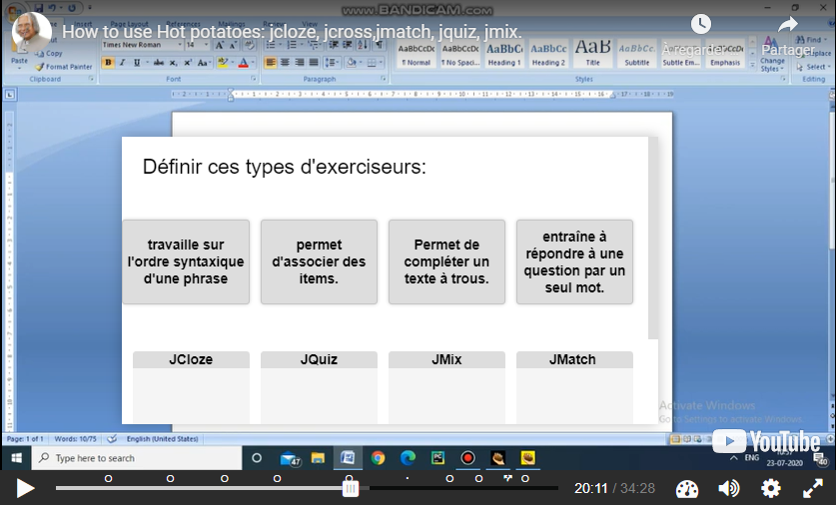Click the yellow text highlight button
This screenshot has width=836, height=505.
[x=223, y=63]
